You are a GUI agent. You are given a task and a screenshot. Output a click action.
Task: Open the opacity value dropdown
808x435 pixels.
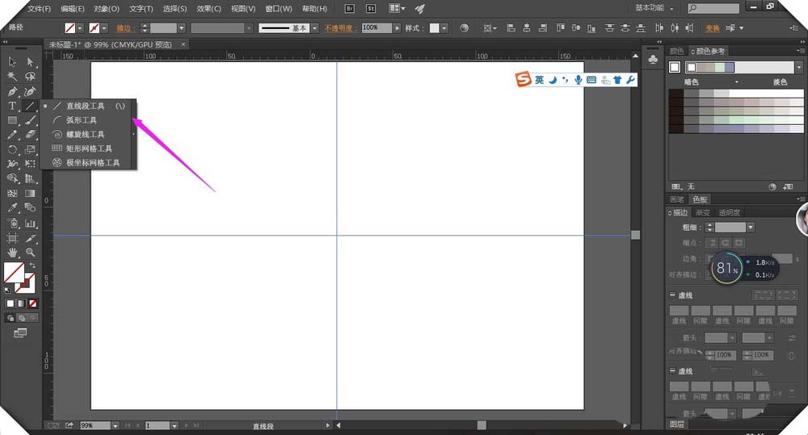pyautogui.click(x=397, y=27)
